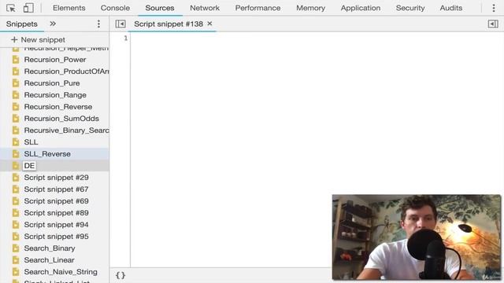The height and width of the screenshot is (283, 504).
Task: Open the Console tab
Action: (x=115, y=8)
